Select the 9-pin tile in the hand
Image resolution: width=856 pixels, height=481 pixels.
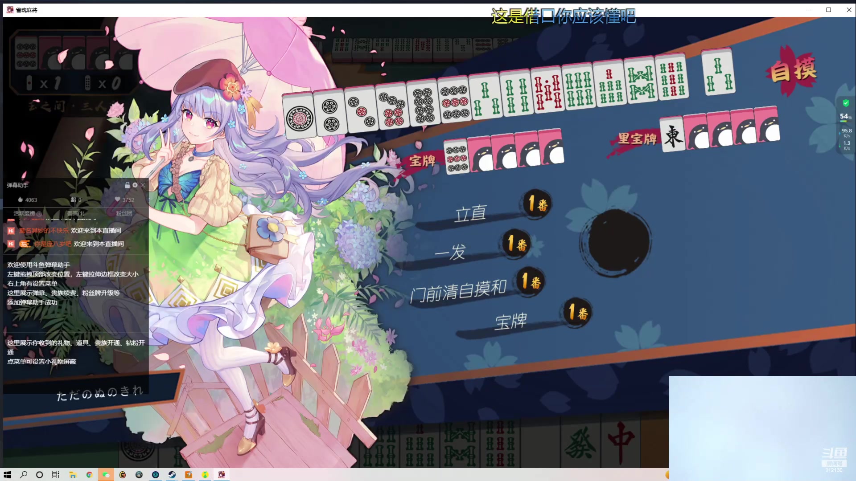454,100
